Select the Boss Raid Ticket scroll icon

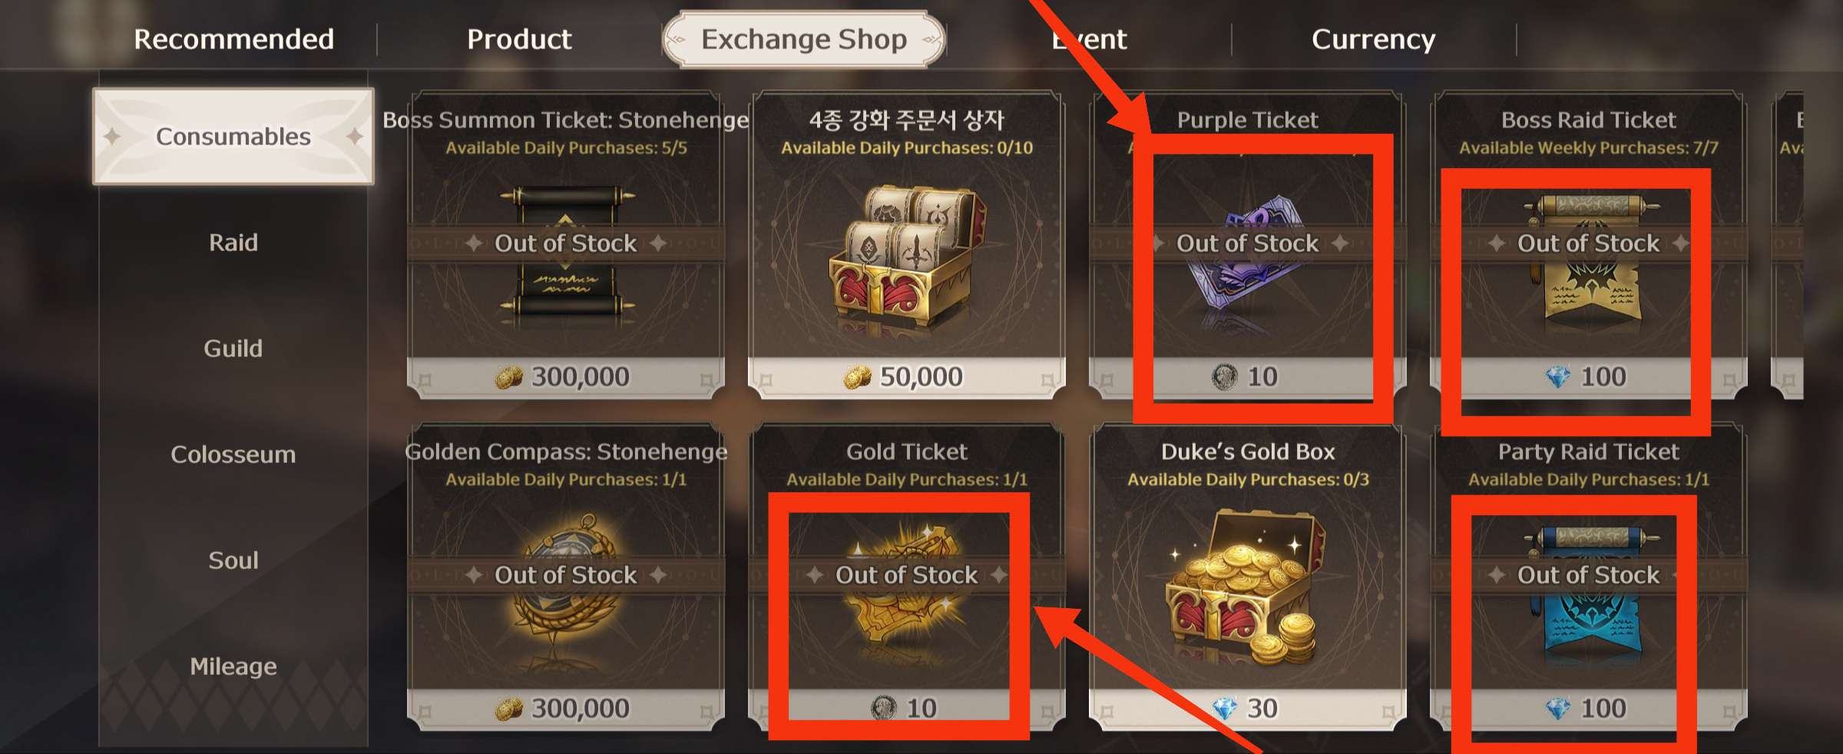[1590, 257]
